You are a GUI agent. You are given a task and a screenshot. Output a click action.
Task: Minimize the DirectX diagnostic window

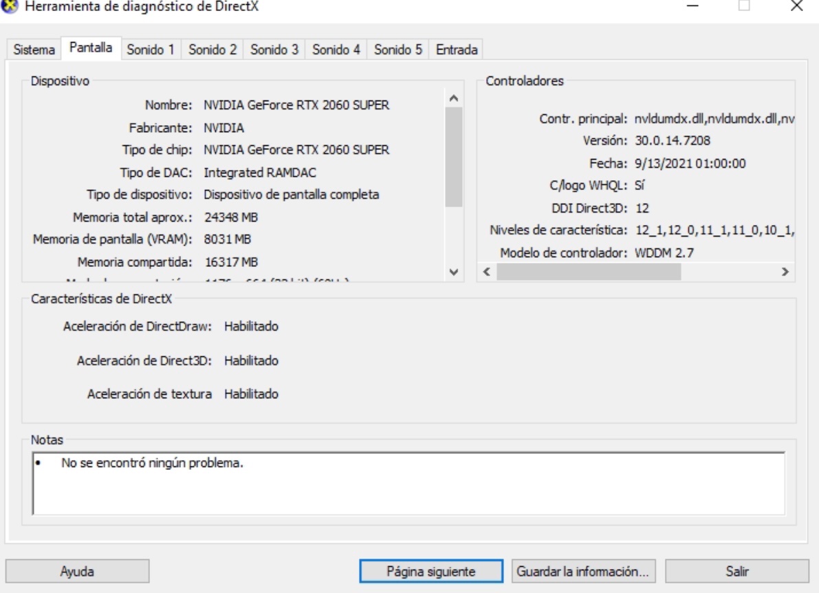[x=692, y=6]
